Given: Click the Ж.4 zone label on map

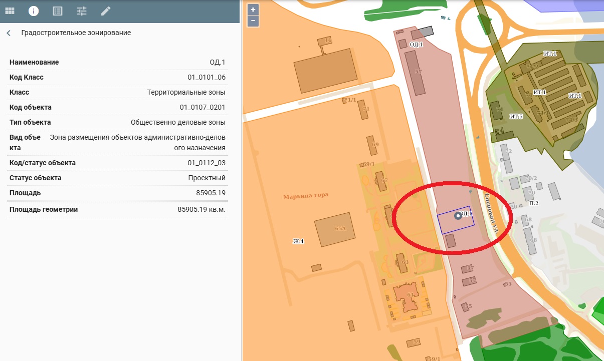Looking at the screenshot, I should pyautogui.click(x=299, y=241).
